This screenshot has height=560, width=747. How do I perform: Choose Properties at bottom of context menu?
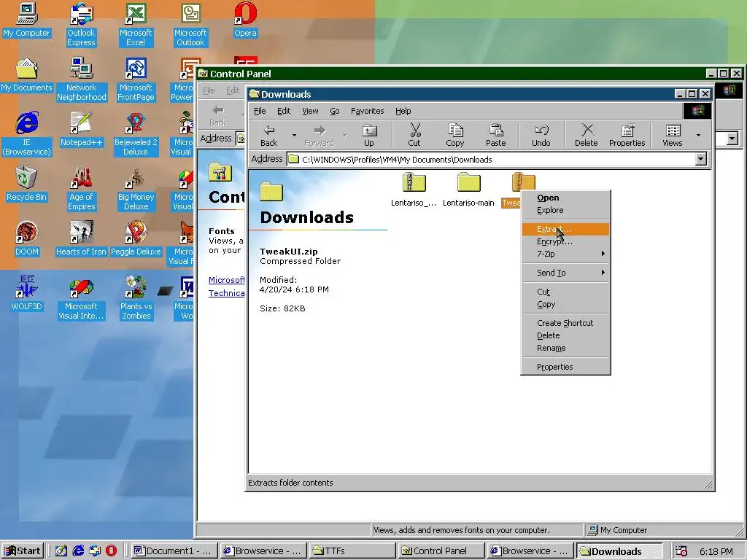coord(565,367)
